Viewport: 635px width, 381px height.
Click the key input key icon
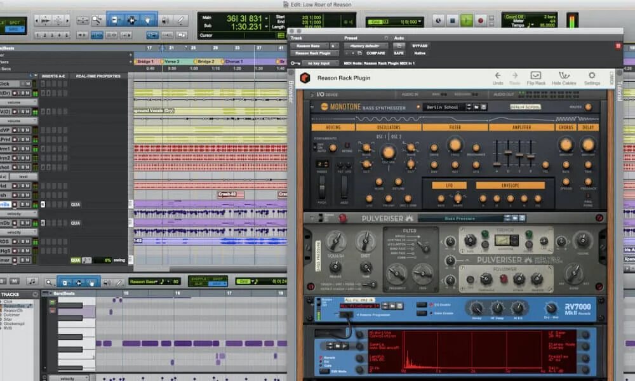pos(295,63)
